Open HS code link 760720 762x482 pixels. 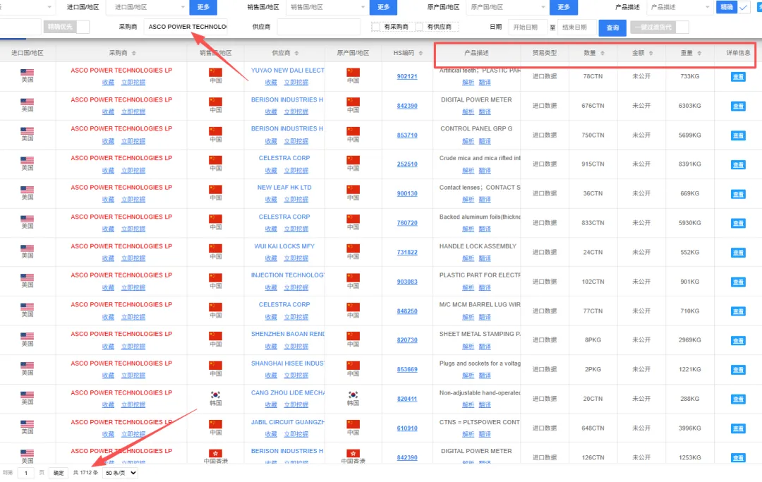pos(407,223)
